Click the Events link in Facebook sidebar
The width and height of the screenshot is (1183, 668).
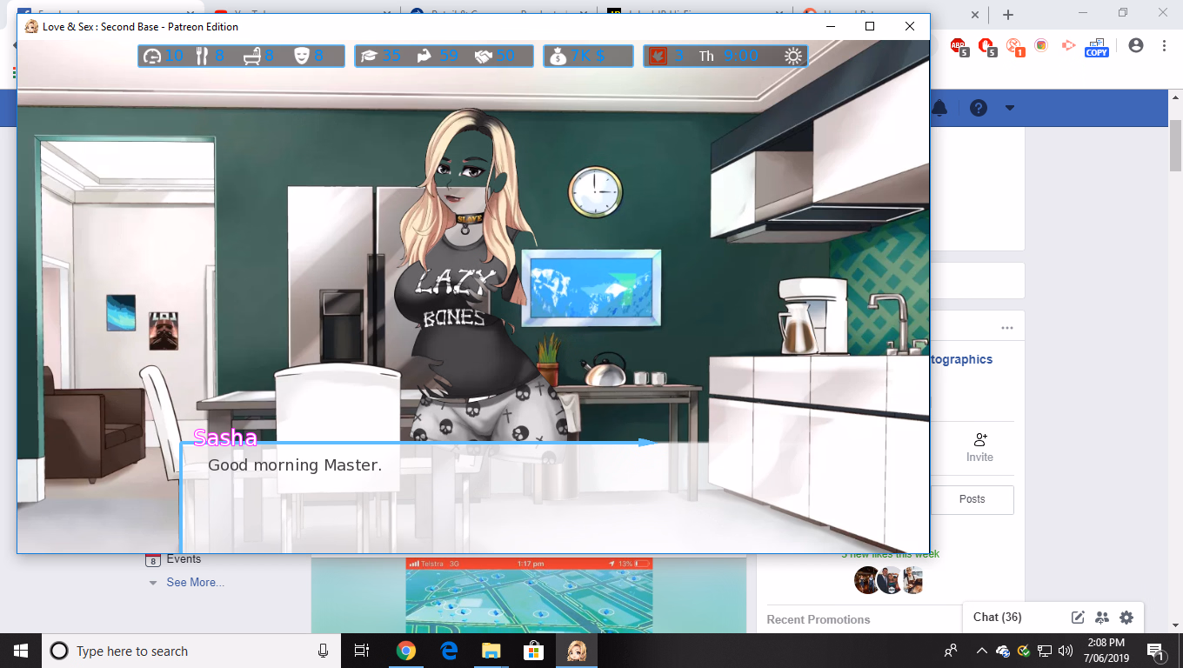pyautogui.click(x=184, y=559)
